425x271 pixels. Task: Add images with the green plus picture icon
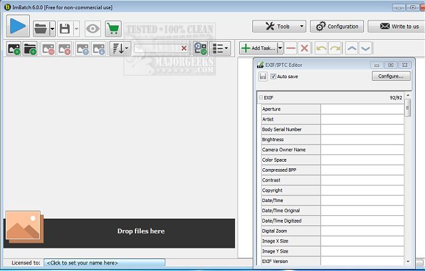coord(13,48)
